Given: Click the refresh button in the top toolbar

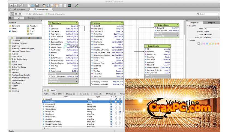Looking at the screenshot, I should pos(21,5).
